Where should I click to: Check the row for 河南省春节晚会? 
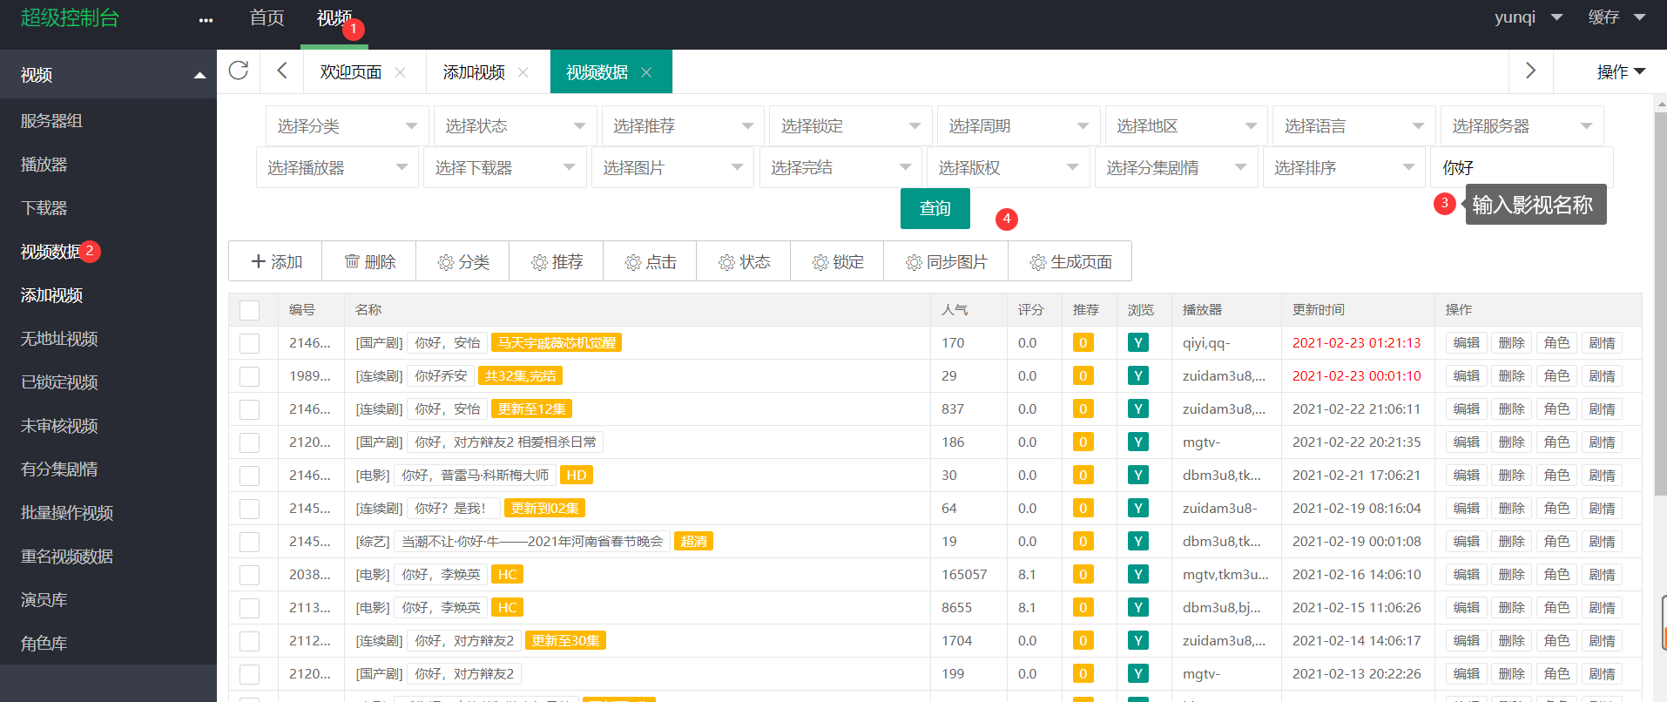[249, 542]
